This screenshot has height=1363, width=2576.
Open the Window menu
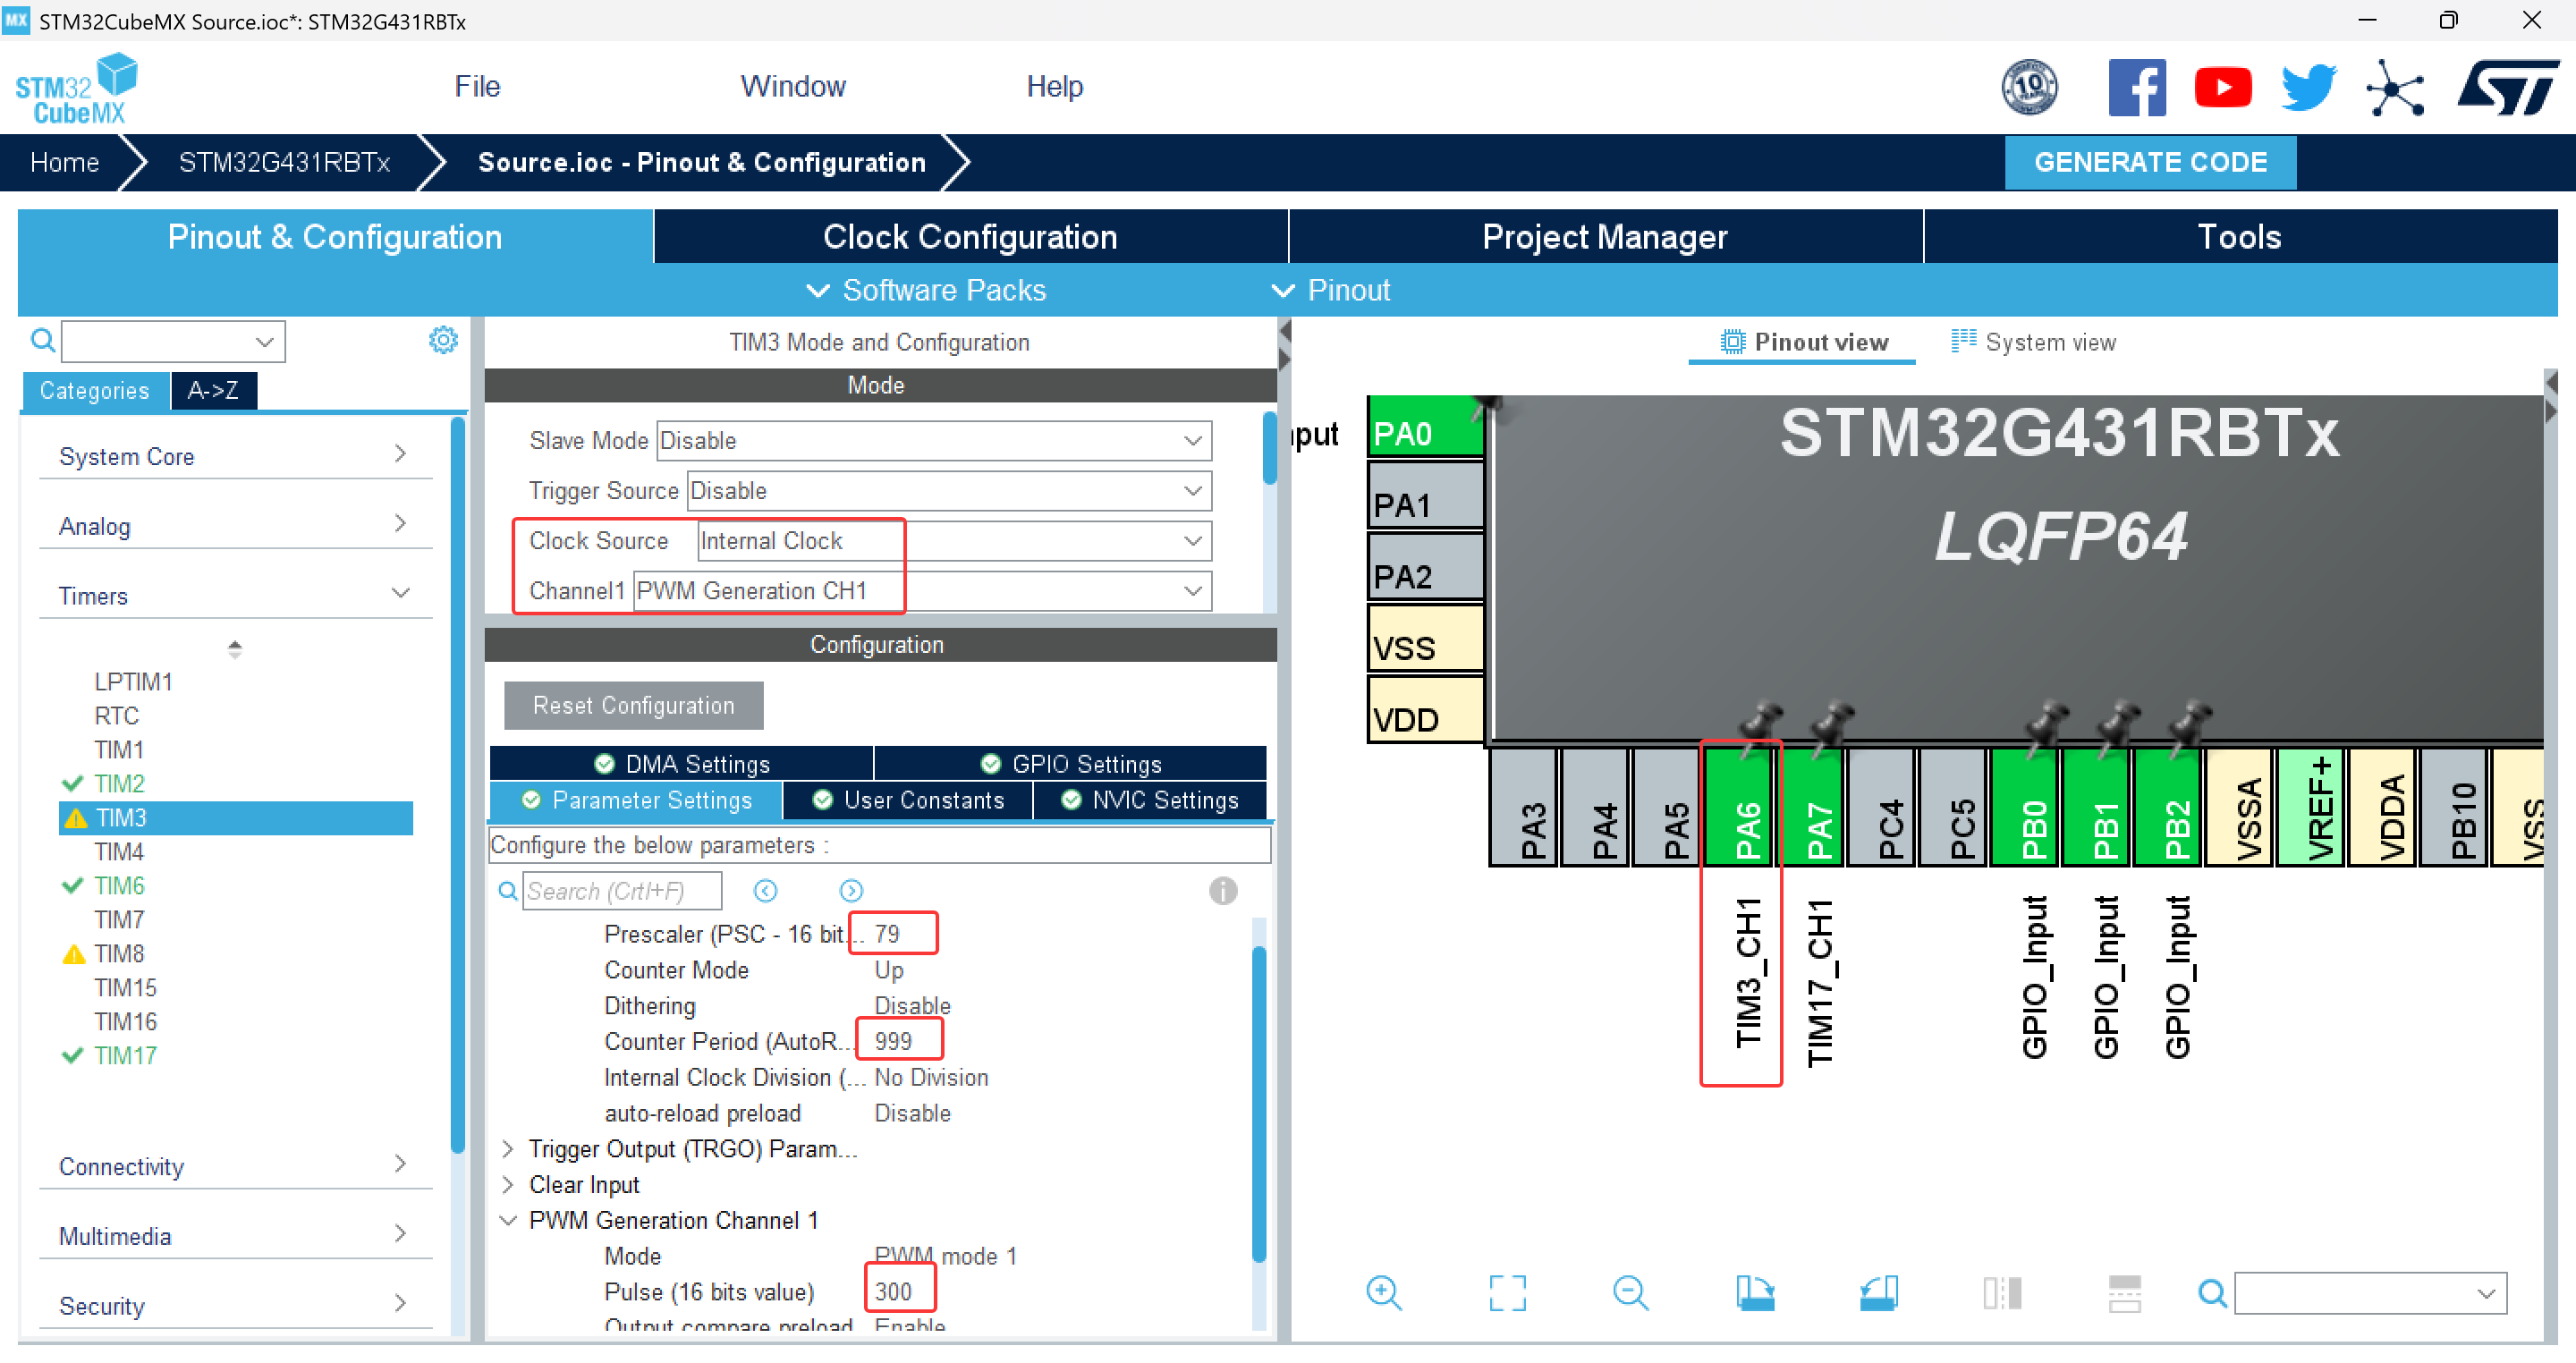click(793, 86)
